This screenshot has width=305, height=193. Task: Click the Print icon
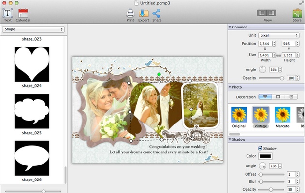pyautogui.click(x=130, y=13)
